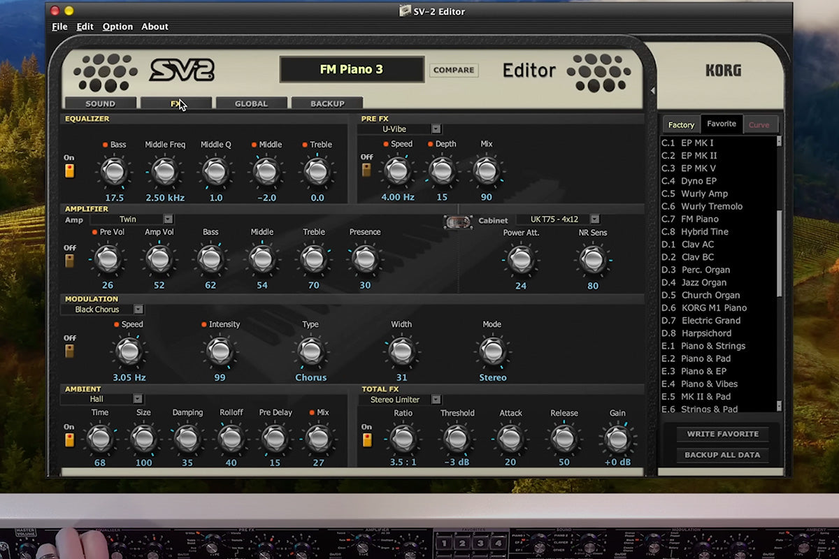Click the WRITE FAVORITE button
The image size is (839, 559).
pos(722,434)
